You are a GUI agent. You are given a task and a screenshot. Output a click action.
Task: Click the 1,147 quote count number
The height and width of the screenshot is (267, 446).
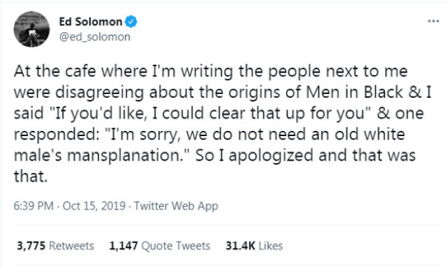click(x=124, y=245)
